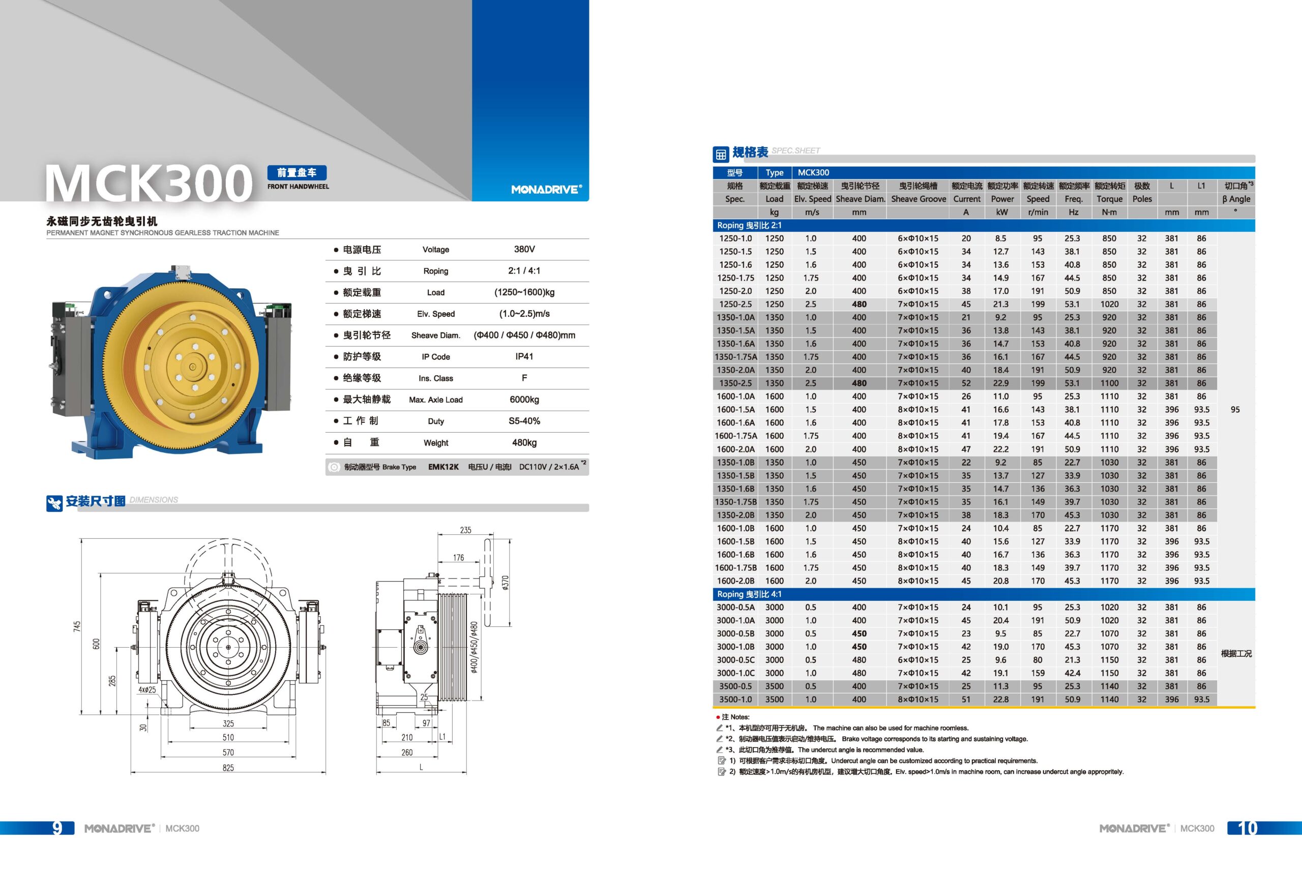Click the large MCK300 title
Image resolution: width=1302 pixels, height=883 pixels.
coord(149,182)
